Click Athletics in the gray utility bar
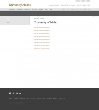The width and height of the screenshot is (99, 110). [x=72, y=9]
